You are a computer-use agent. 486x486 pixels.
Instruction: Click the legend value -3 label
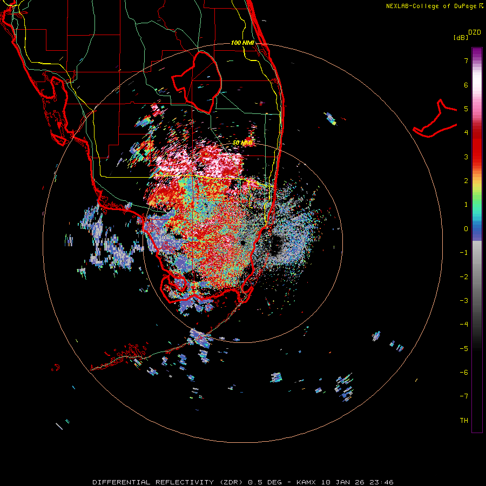pos(464,301)
